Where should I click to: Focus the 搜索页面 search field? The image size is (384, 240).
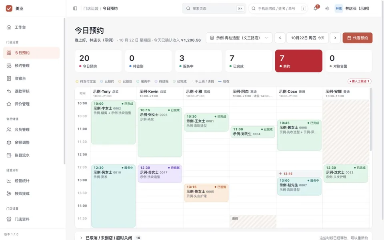click(214, 8)
